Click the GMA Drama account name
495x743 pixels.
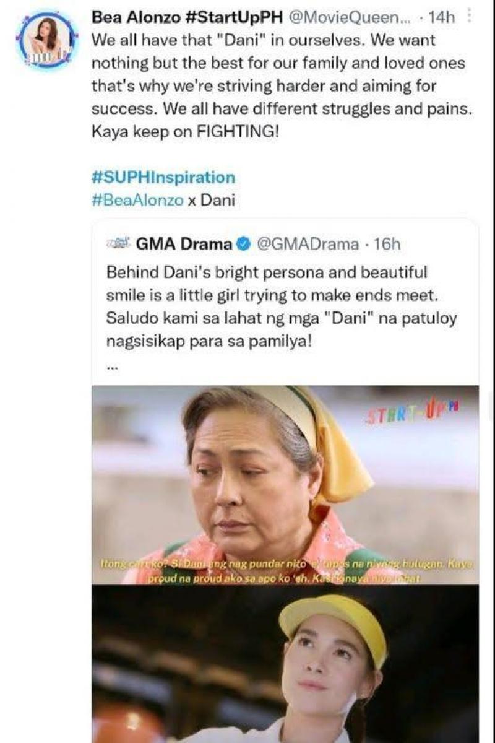point(183,244)
